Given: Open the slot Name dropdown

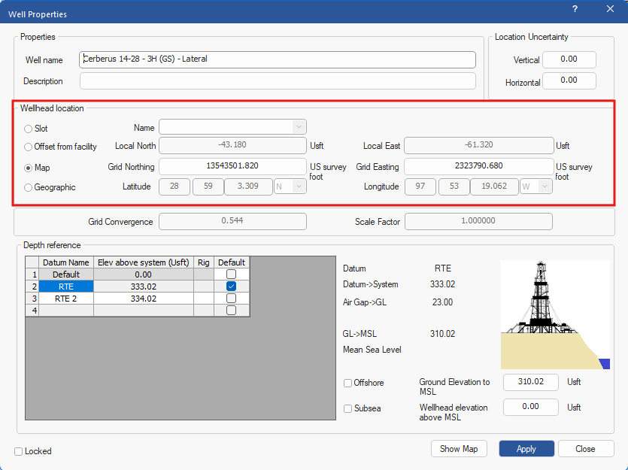Looking at the screenshot, I should click(x=298, y=127).
